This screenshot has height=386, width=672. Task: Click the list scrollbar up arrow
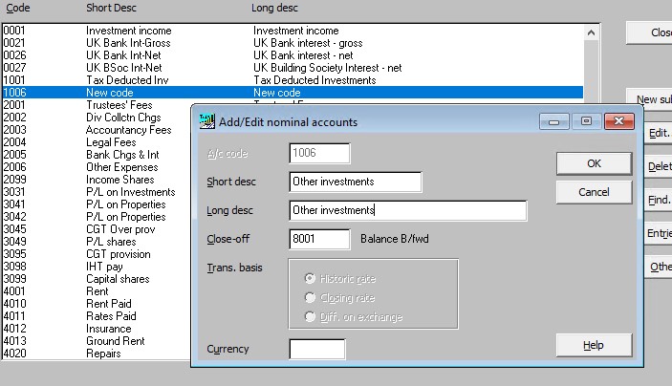click(x=591, y=32)
